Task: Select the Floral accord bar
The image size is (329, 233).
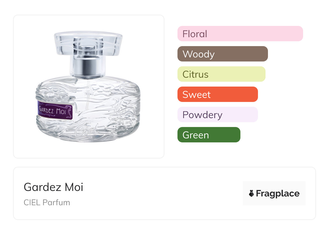Action: [x=240, y=34]
